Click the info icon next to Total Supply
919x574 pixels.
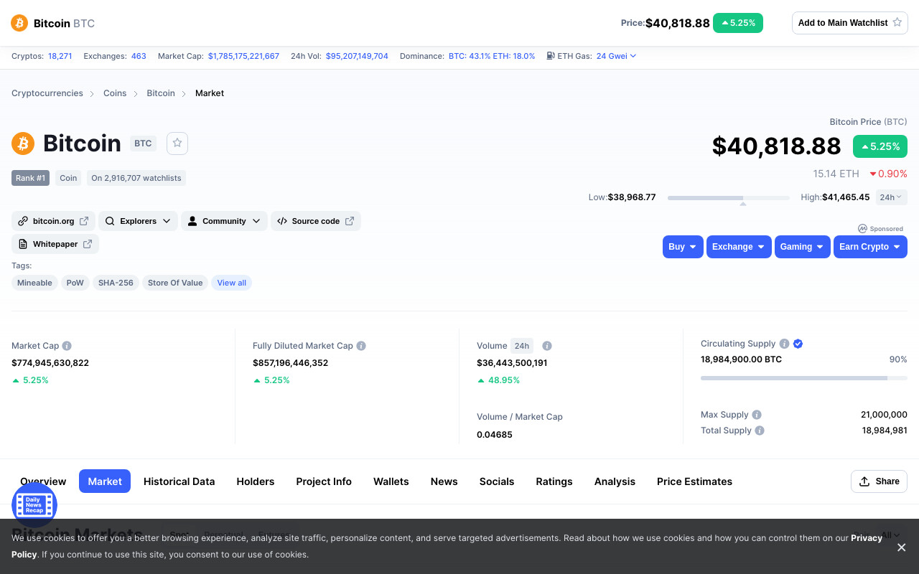pos(760,430)
